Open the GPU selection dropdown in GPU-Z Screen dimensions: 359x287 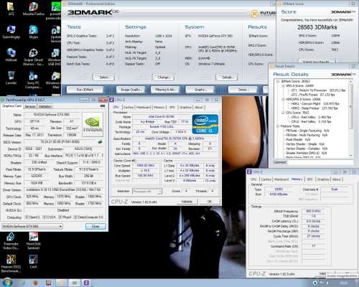tap(32, 226)
